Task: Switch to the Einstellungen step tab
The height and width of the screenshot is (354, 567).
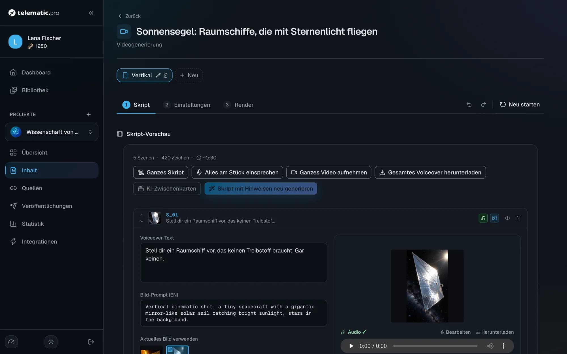Action: click(x=187, y=105)
